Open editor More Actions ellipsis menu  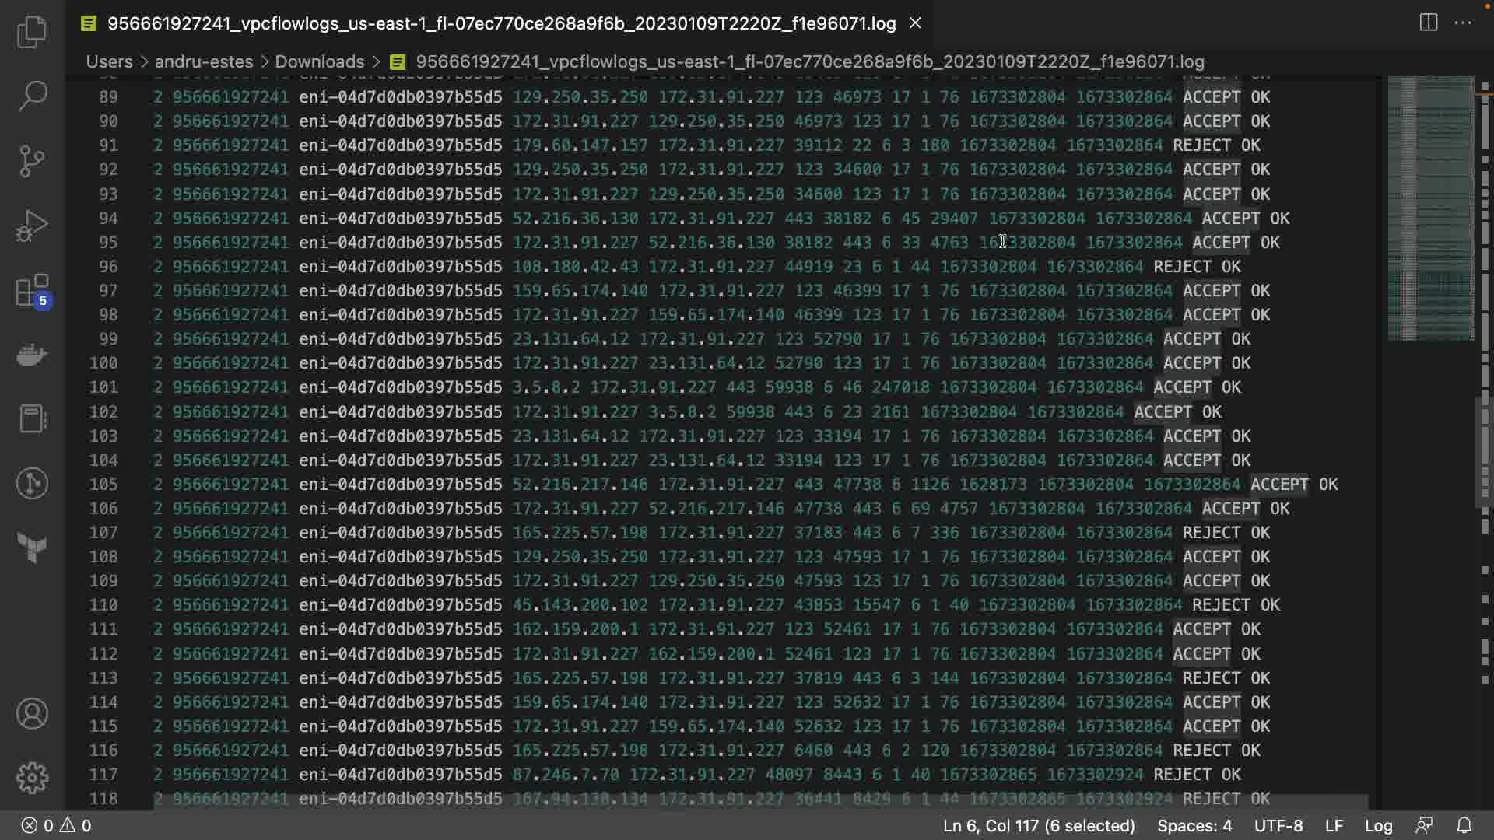click(x=1463, y=23)
